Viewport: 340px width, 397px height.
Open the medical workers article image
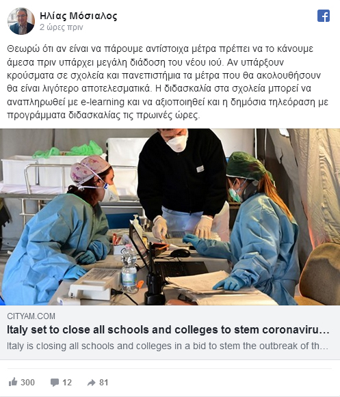(x=170, y=217)
